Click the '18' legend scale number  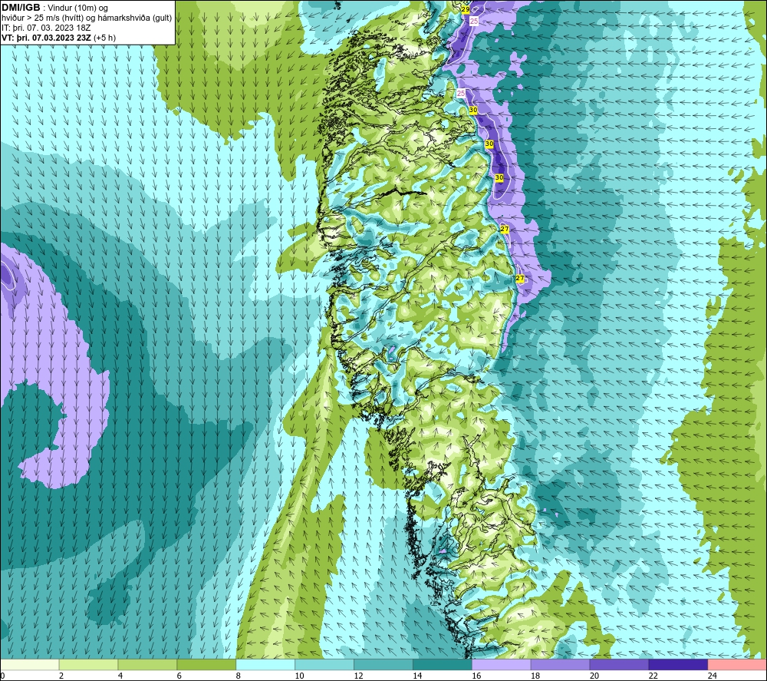click(535, 676)
